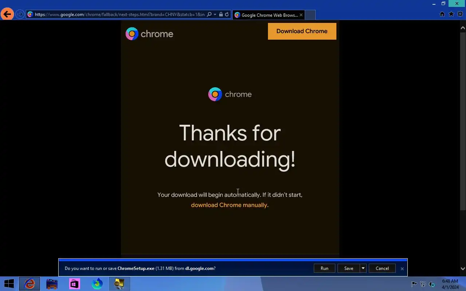Click the browser forward arrow button

[x=20, y=15]
